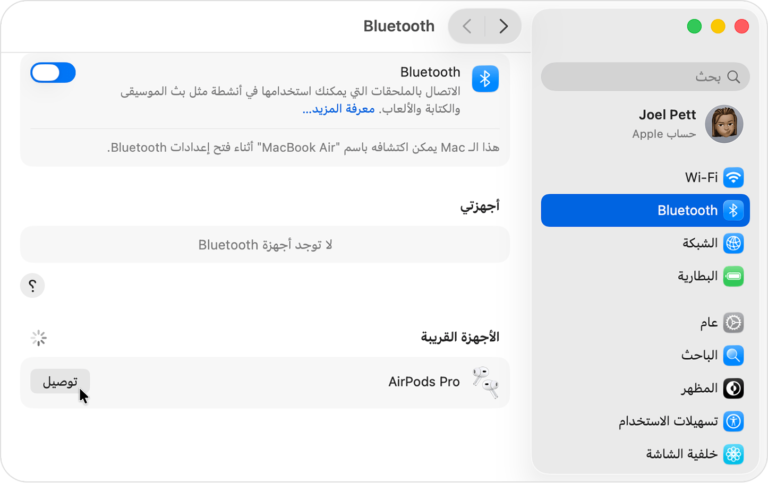Open Wallpaper (خلفية الشاشة) settings

tap(733, 454)
